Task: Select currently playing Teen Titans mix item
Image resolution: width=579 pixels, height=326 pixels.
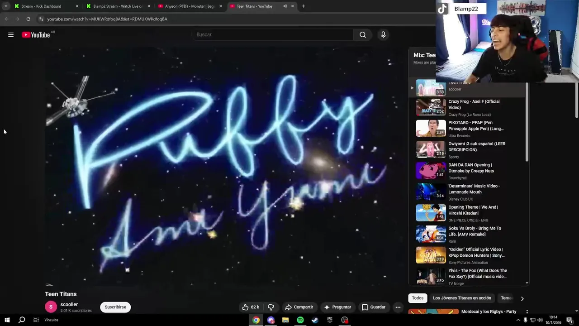Action: [x=467, y=89]
